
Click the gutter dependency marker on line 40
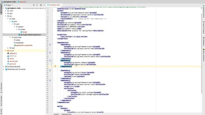click(x=50, y=80)
